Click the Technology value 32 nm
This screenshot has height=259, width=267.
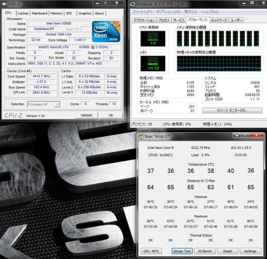pyautogui.click(x=36, y=40)
